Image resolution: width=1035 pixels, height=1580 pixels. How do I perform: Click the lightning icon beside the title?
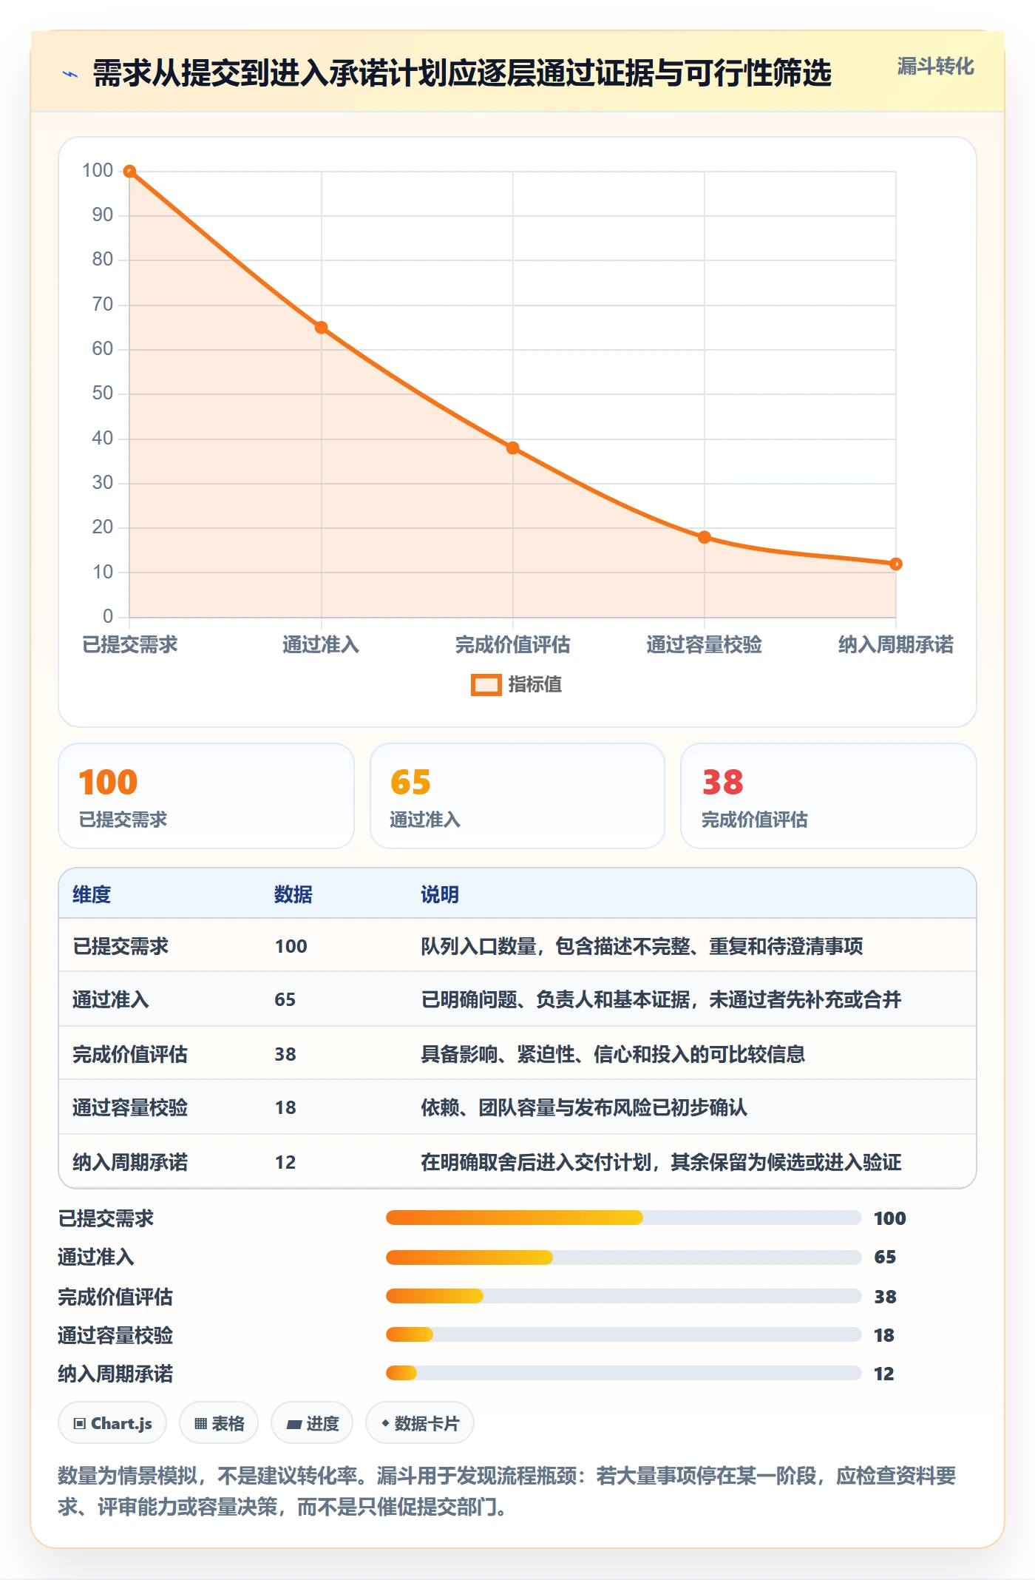(x=70, y=74)
